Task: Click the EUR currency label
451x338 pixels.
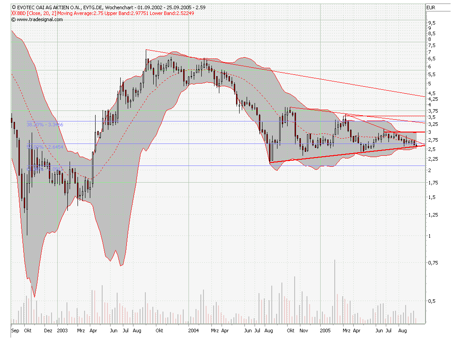Action: [431, 7]
